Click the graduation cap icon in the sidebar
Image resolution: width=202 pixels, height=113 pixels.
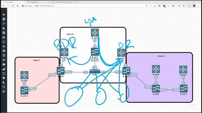tap(4, 60)
